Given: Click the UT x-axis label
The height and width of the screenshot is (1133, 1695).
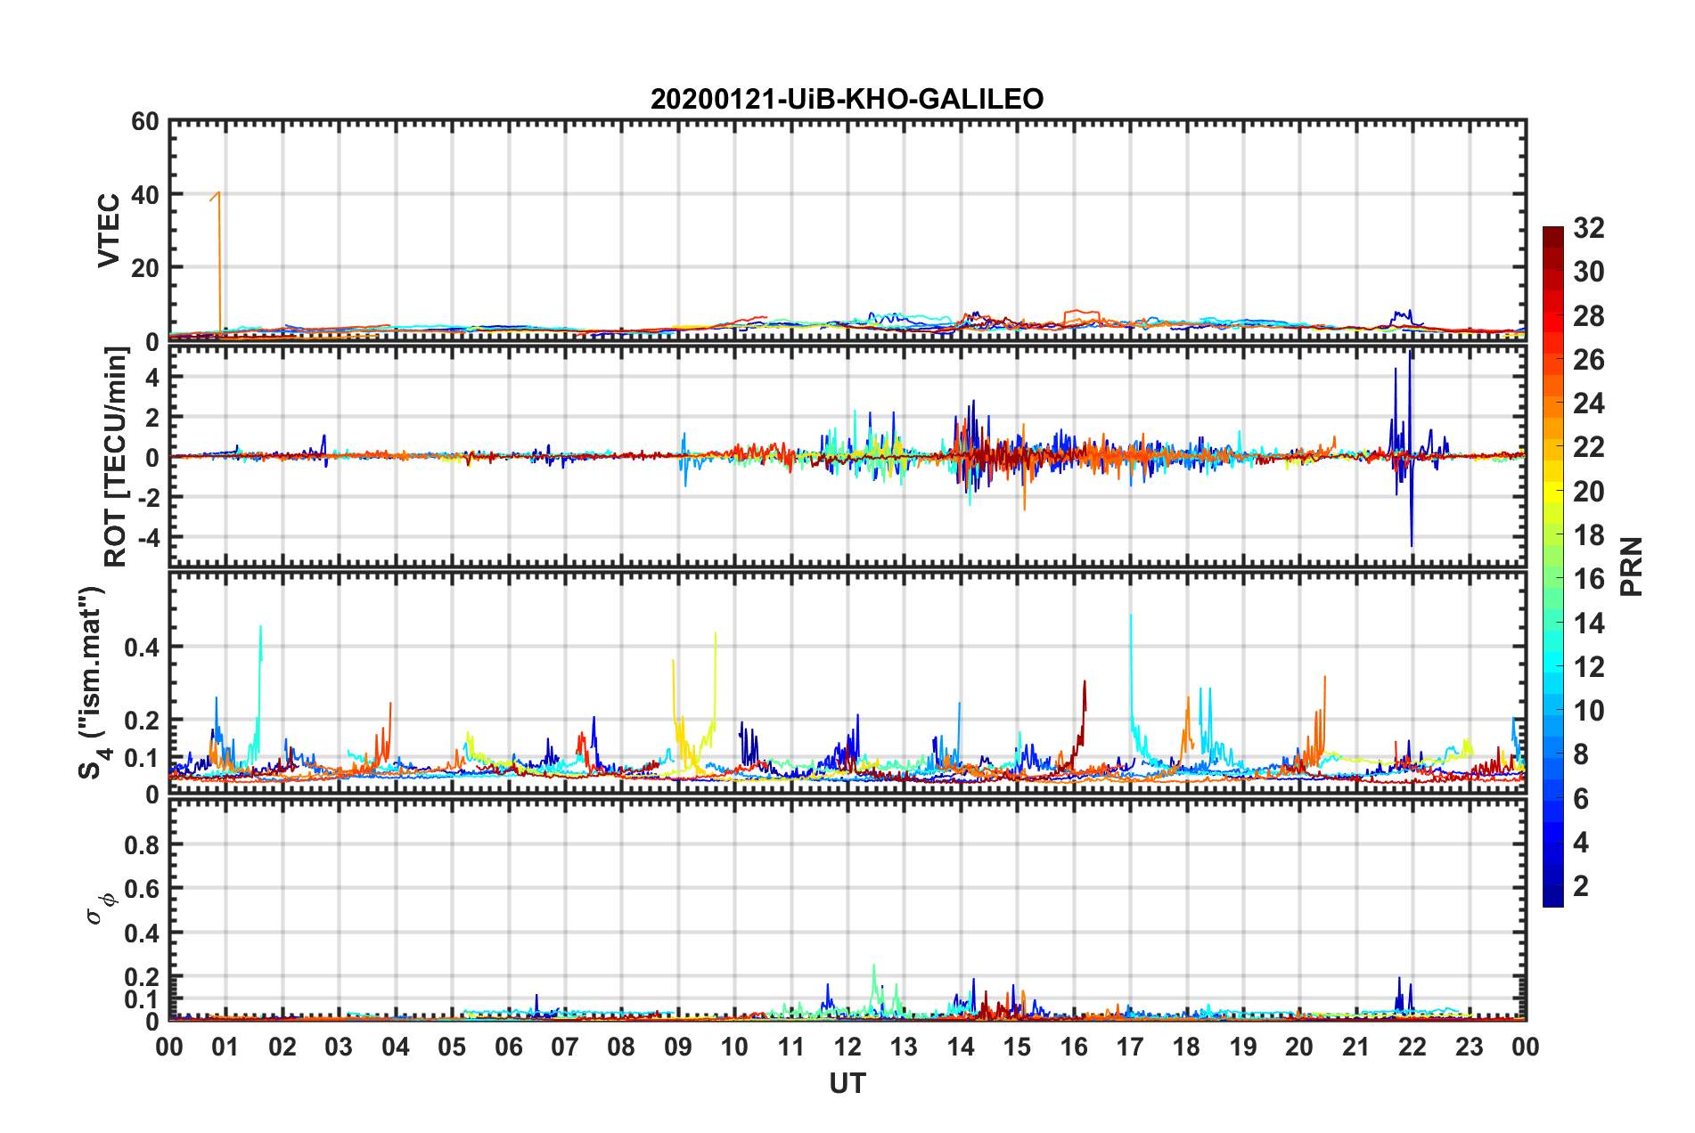Looking at the screenshot, I should 847,1083.
